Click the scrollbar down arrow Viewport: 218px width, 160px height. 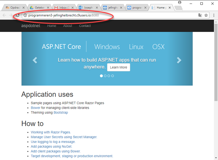point(216,158)
